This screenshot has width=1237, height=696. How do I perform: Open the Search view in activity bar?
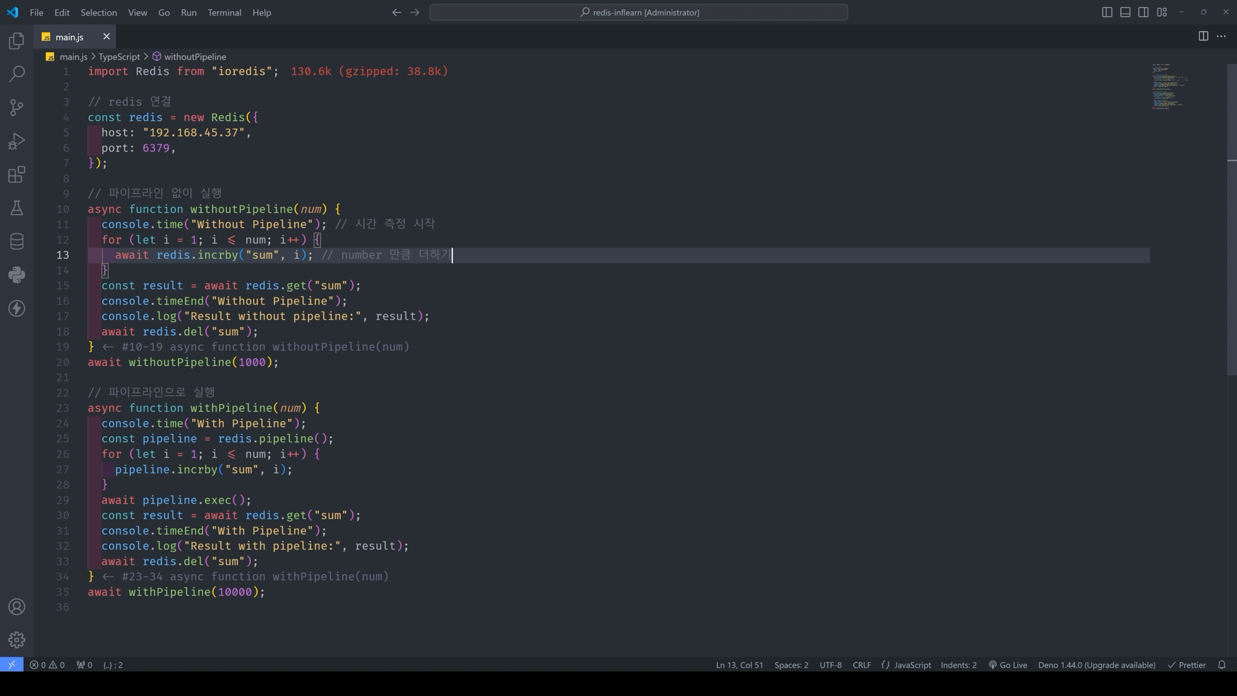click(x=17, y=74)
